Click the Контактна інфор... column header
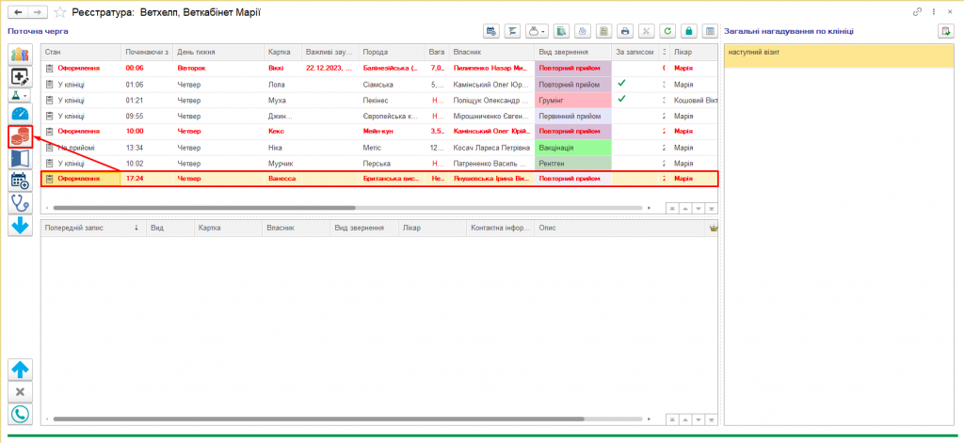The width and height of the screenshot is (964, 443). pos(501,228)
